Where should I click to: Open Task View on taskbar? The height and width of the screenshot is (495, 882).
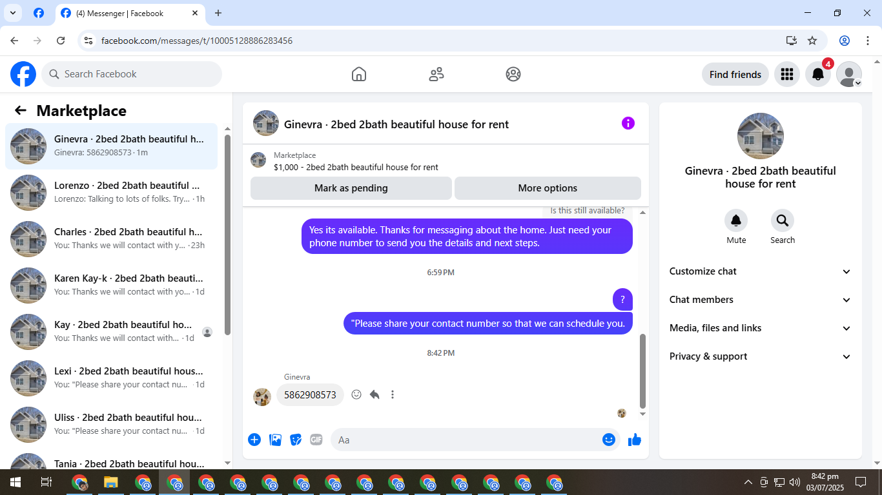pos(46,482)
